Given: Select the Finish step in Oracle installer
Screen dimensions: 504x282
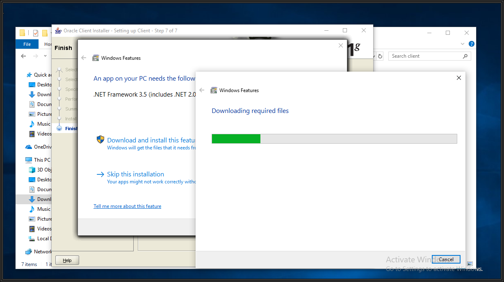Looking at the screenshot, I should pyautogui.click(x=71, y=129).
